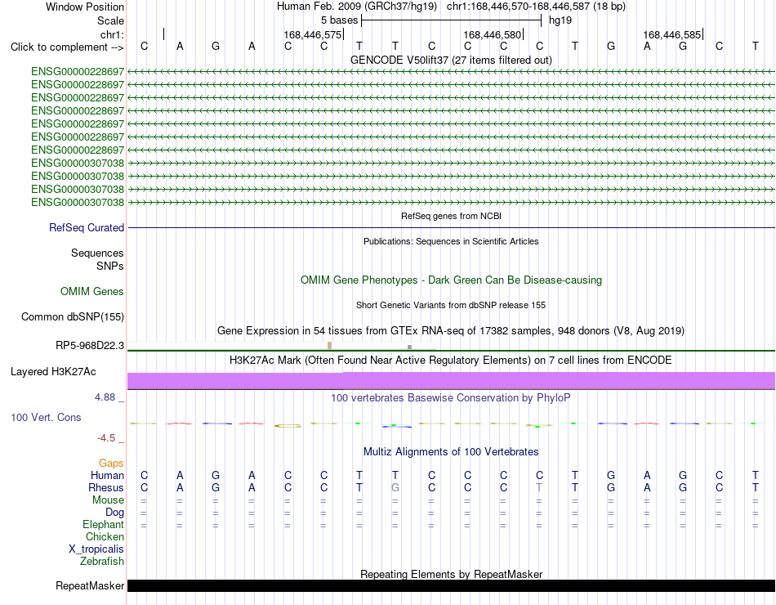
Task: Click the 'Elephant' species label
Action: click(103, 524)
